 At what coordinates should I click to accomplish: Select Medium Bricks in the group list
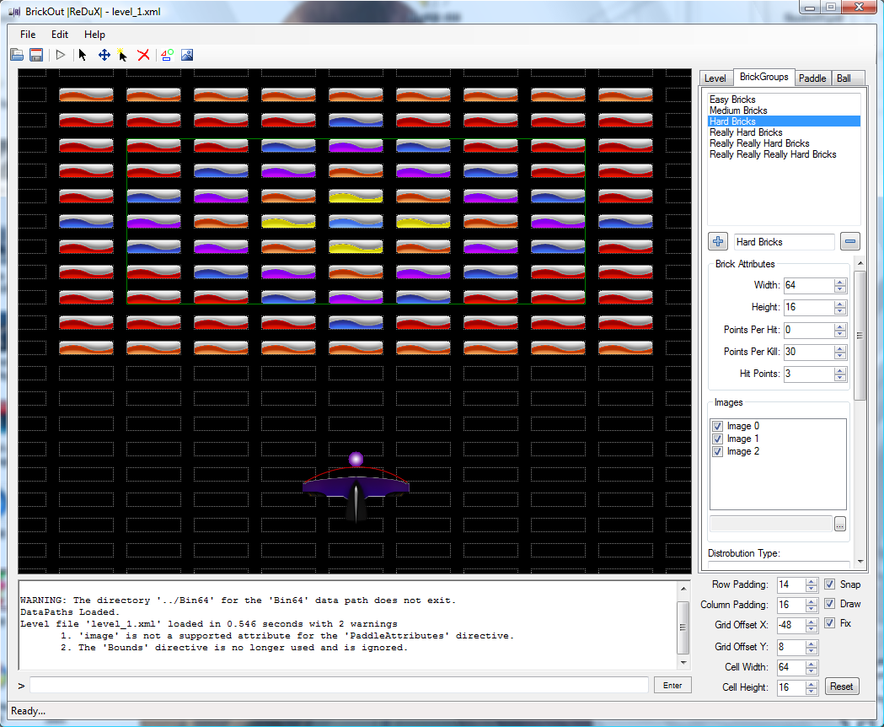(784, 110)
